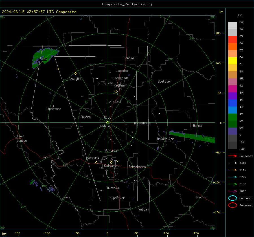Click the red forecast arrow legend icon
Image resolution: width=254 pixels, height=237 pixels.
point(233,156)
